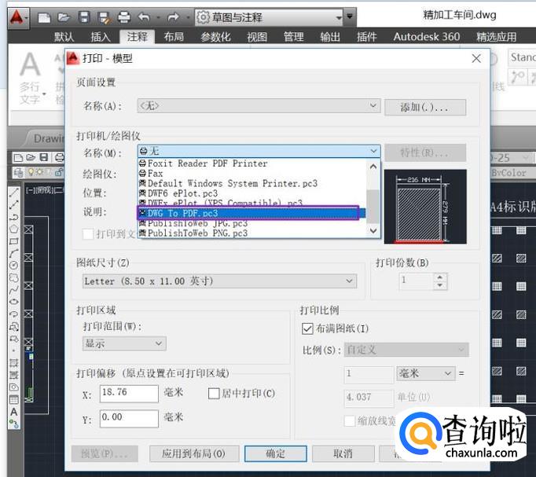
Task: Select the Polyline draw tool
Action: point(13,217)
